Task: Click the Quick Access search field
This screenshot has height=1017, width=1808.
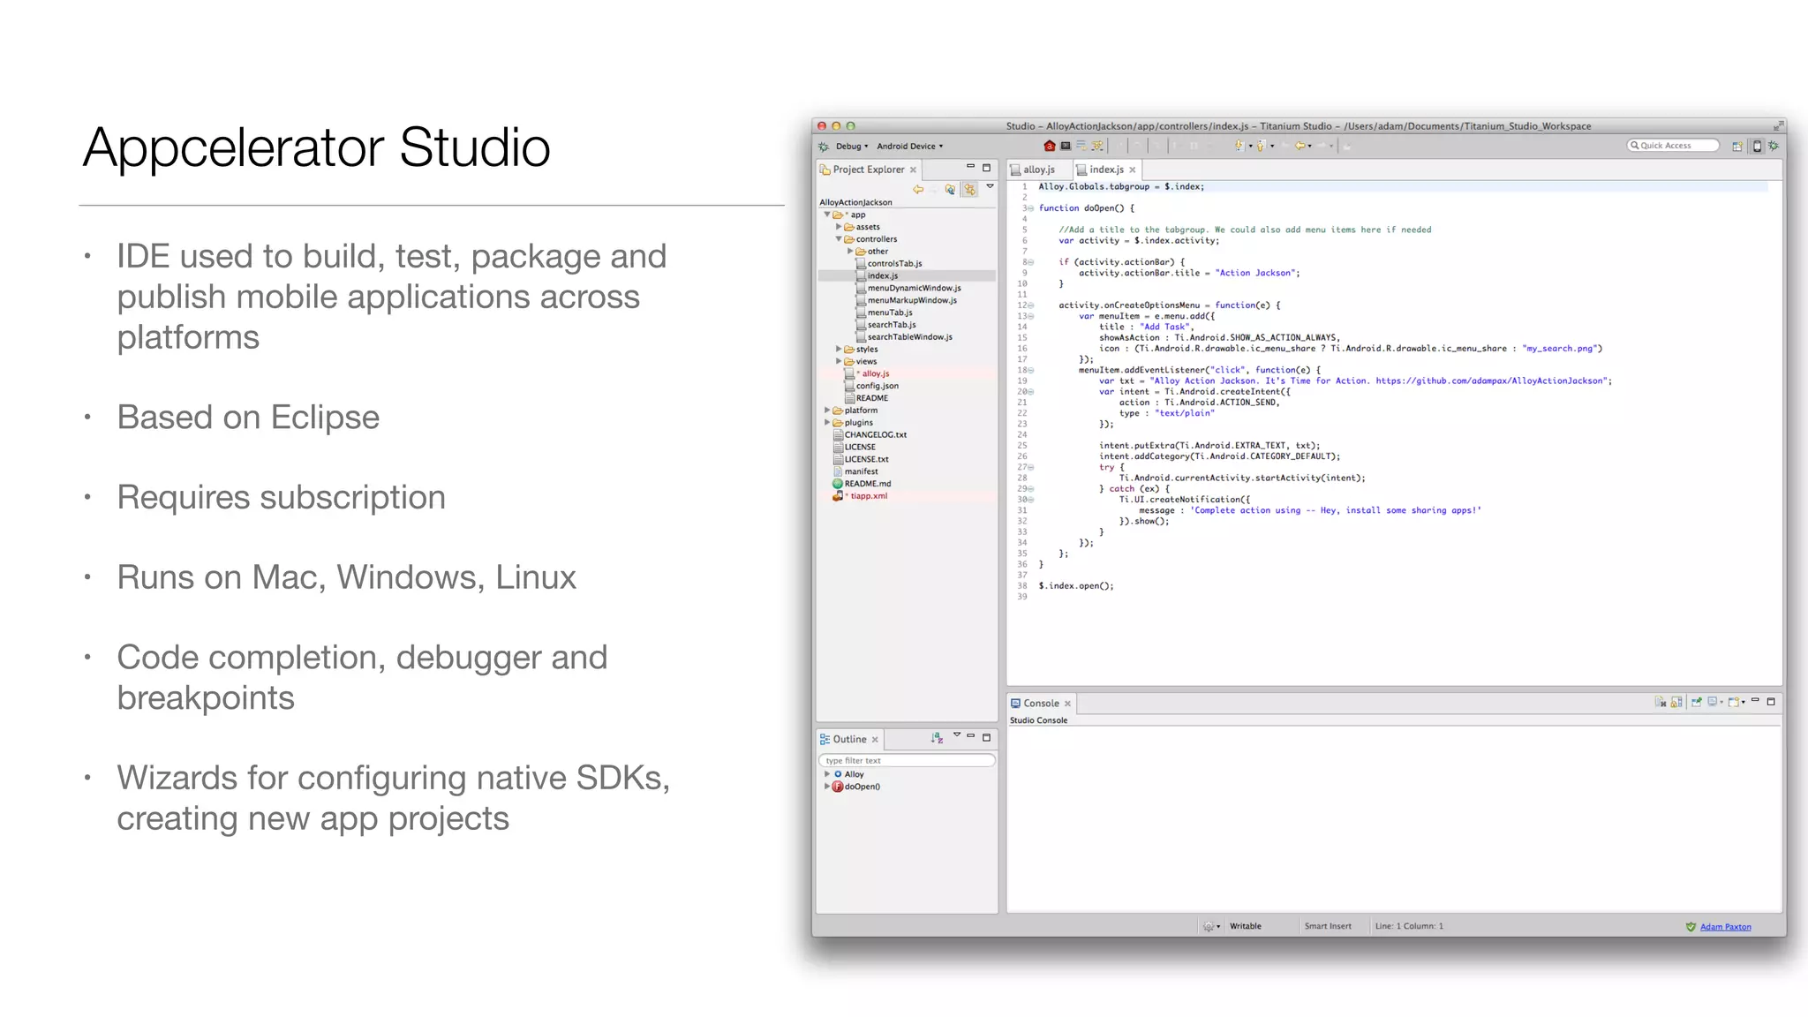Action: point(1673,146)
